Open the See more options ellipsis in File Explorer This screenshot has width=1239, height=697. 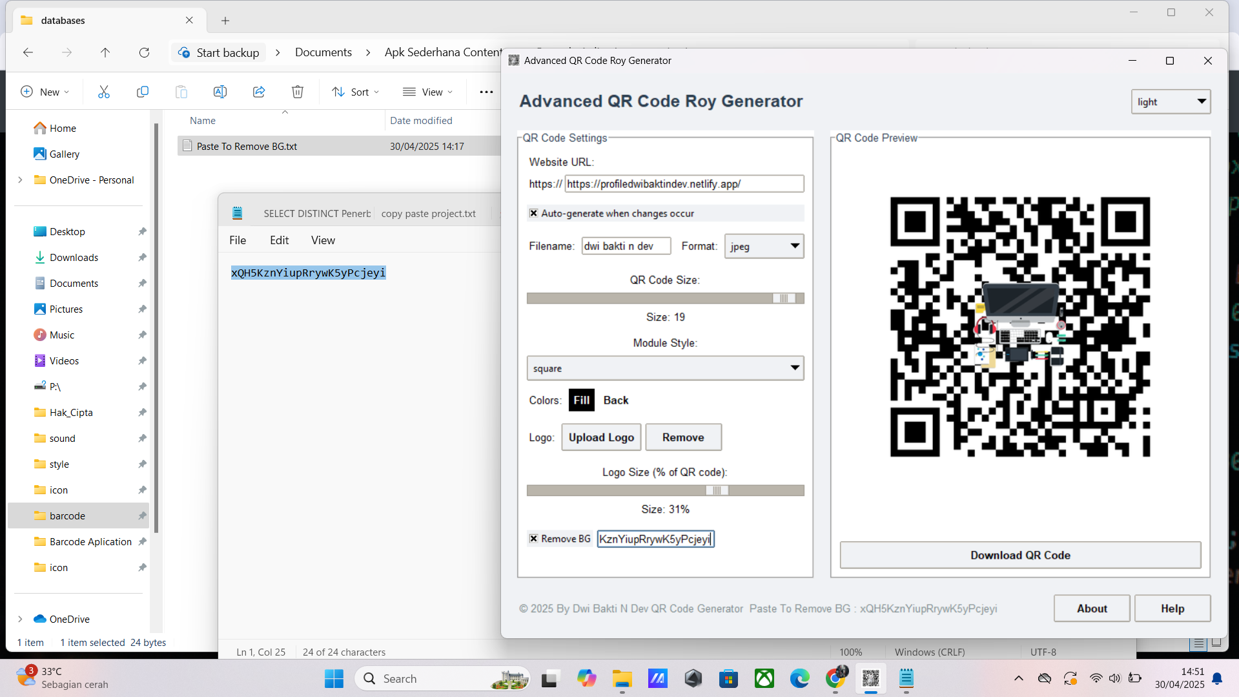(487, 92)
